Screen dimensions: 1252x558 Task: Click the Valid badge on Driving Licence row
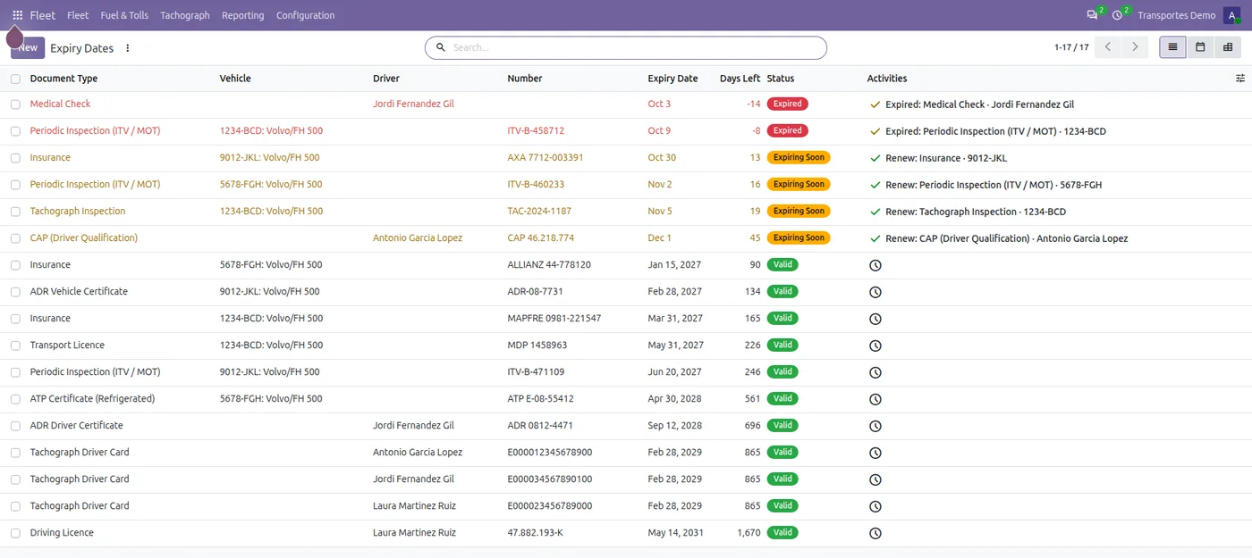[782, 533]
